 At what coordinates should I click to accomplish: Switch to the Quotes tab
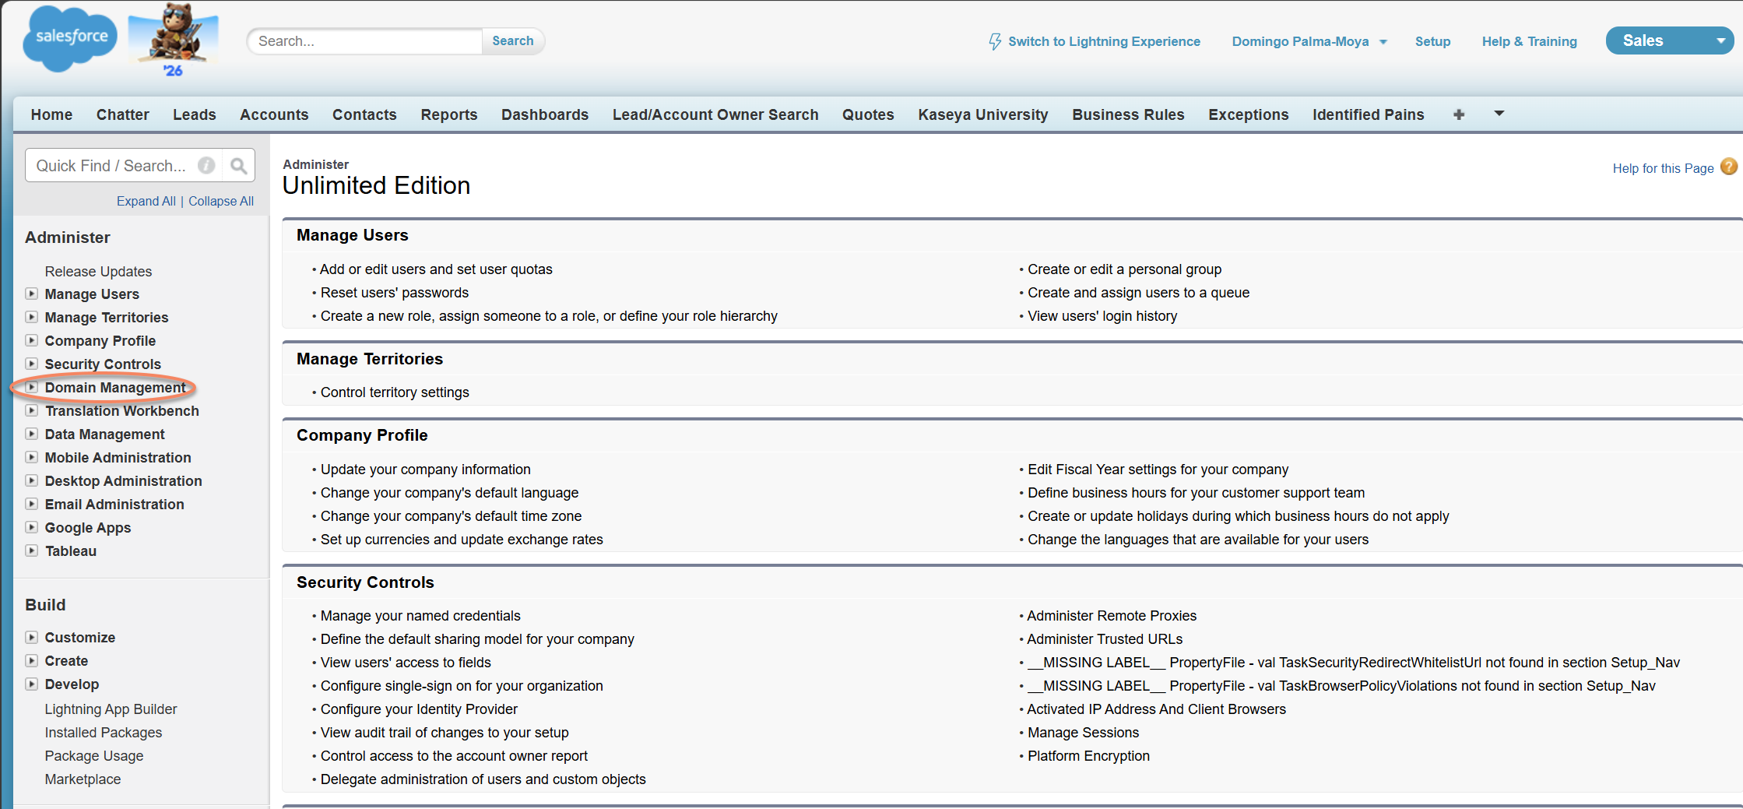pos(868,114)
